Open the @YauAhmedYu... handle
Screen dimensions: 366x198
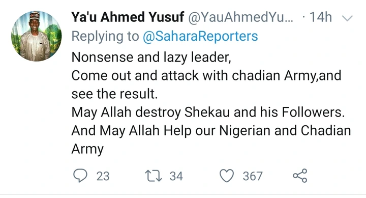(240, 17)
